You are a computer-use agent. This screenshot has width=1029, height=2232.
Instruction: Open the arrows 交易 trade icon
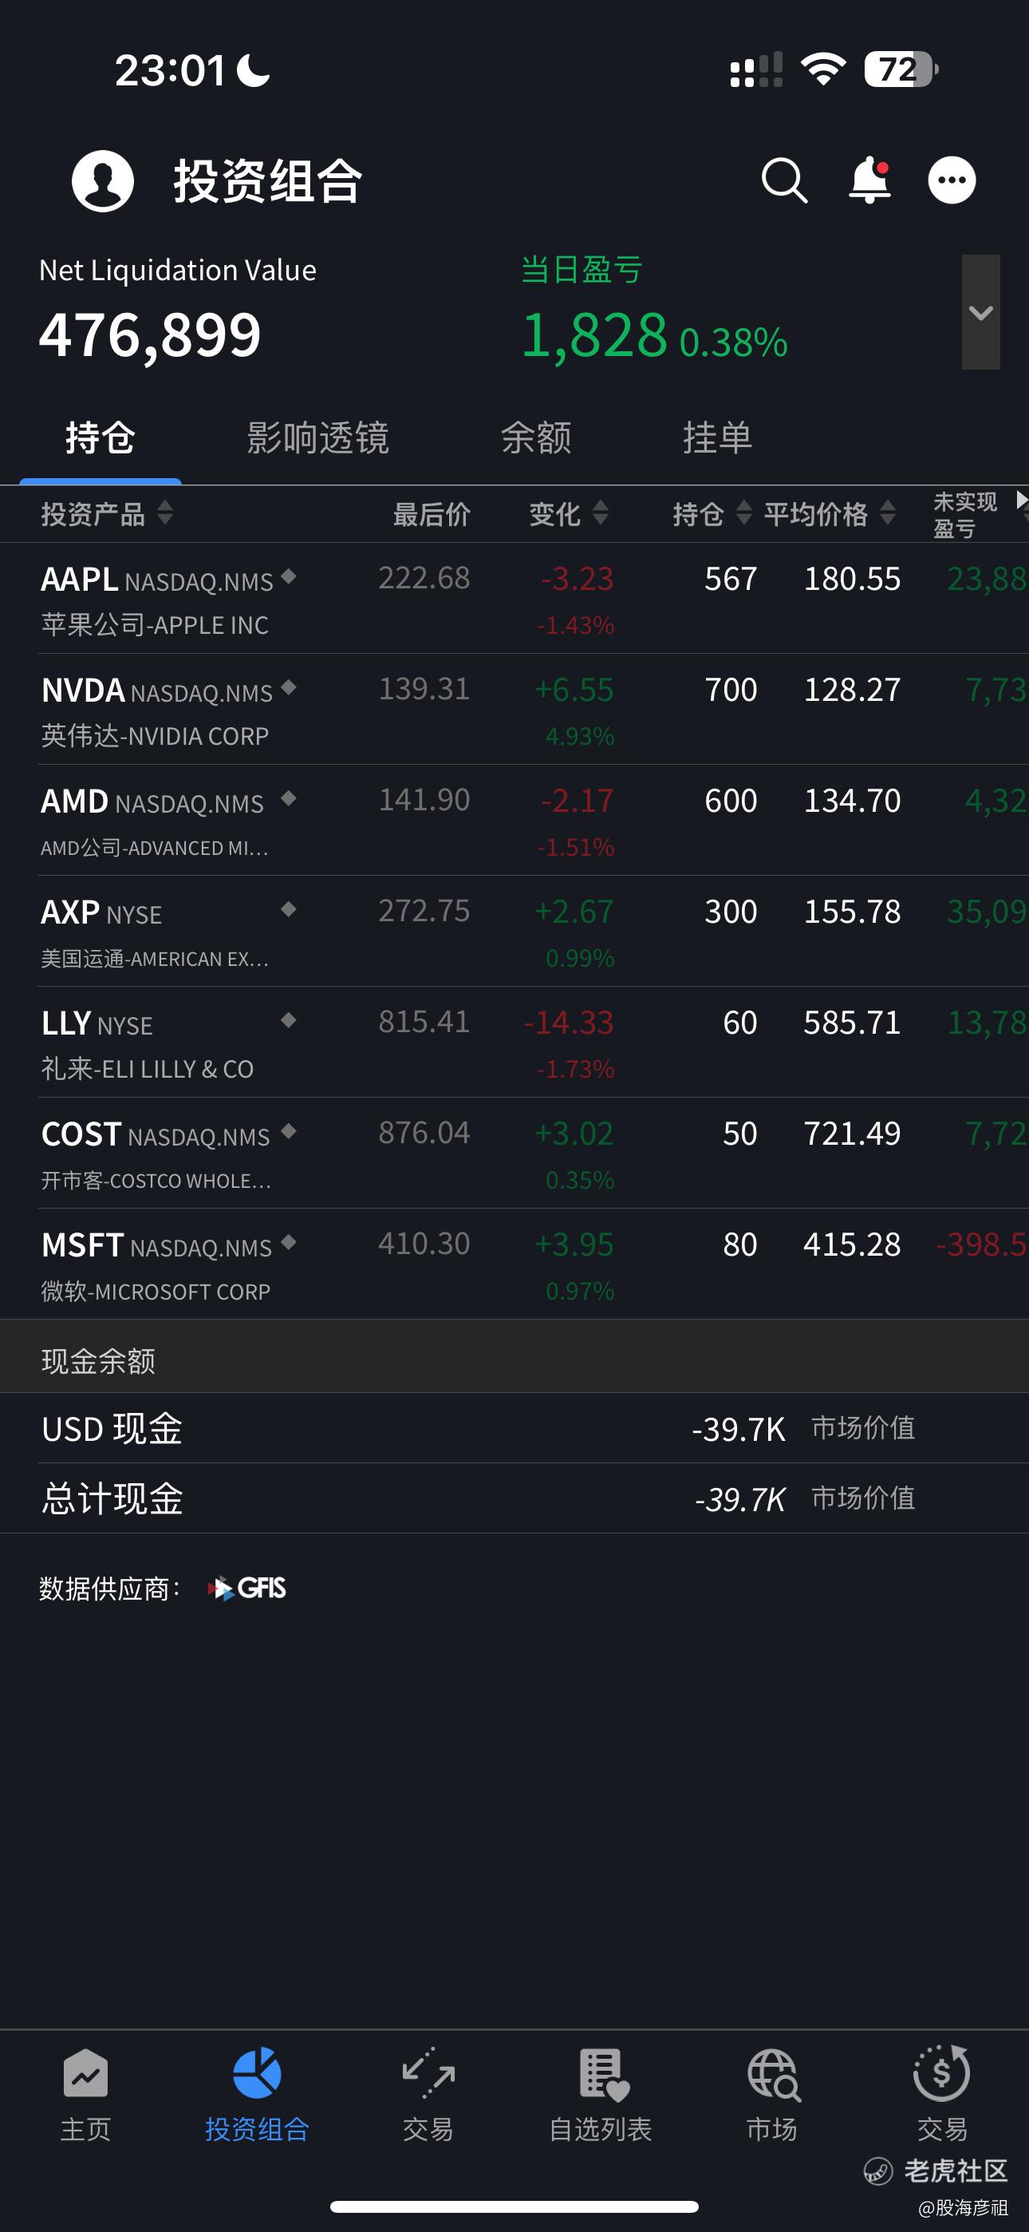click(x=428, y=2073)
